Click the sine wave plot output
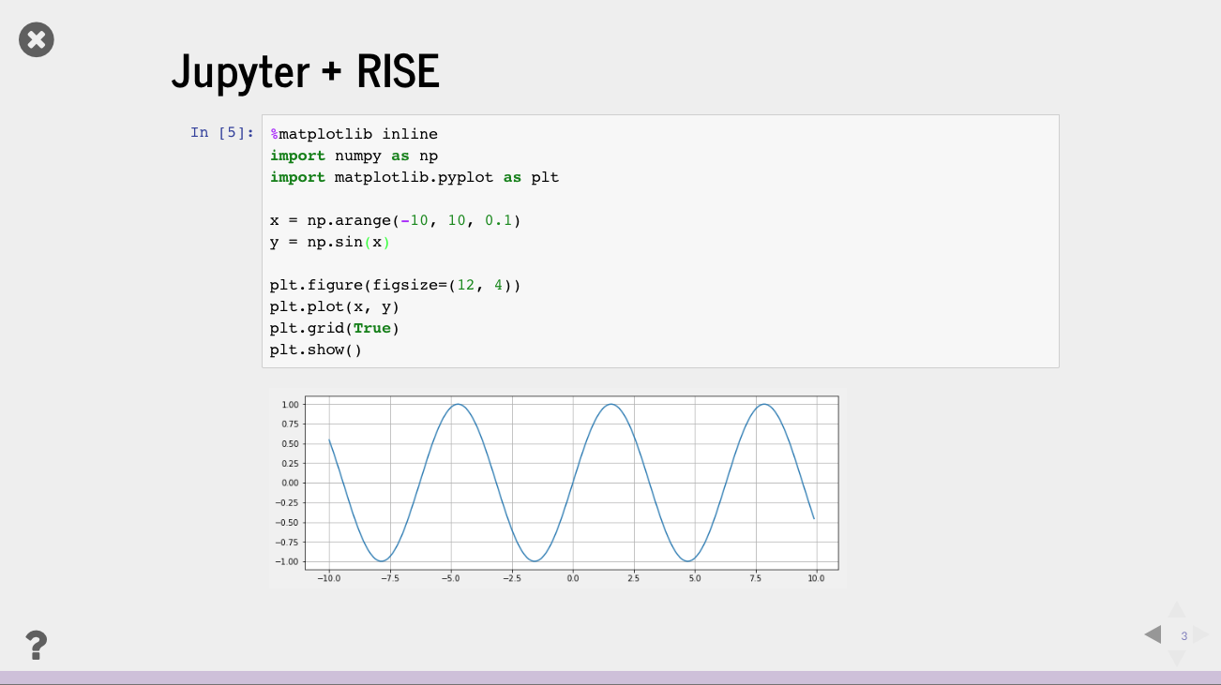The image size is (1221, 685). pyautogui.click(x=571, y=483)
